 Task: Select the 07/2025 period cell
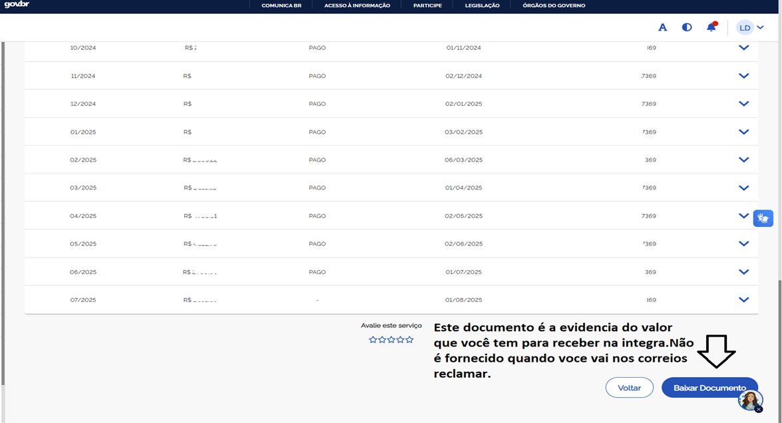click(x=83, y=300)
